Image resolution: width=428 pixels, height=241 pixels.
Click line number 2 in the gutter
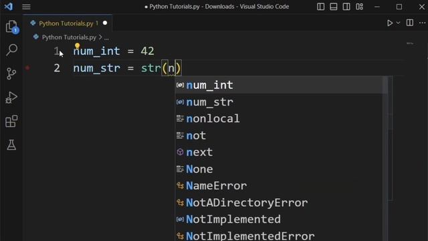(57, 68)
